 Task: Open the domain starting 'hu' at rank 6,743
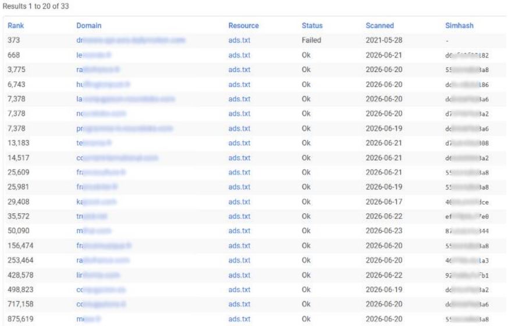pos(103,85)
